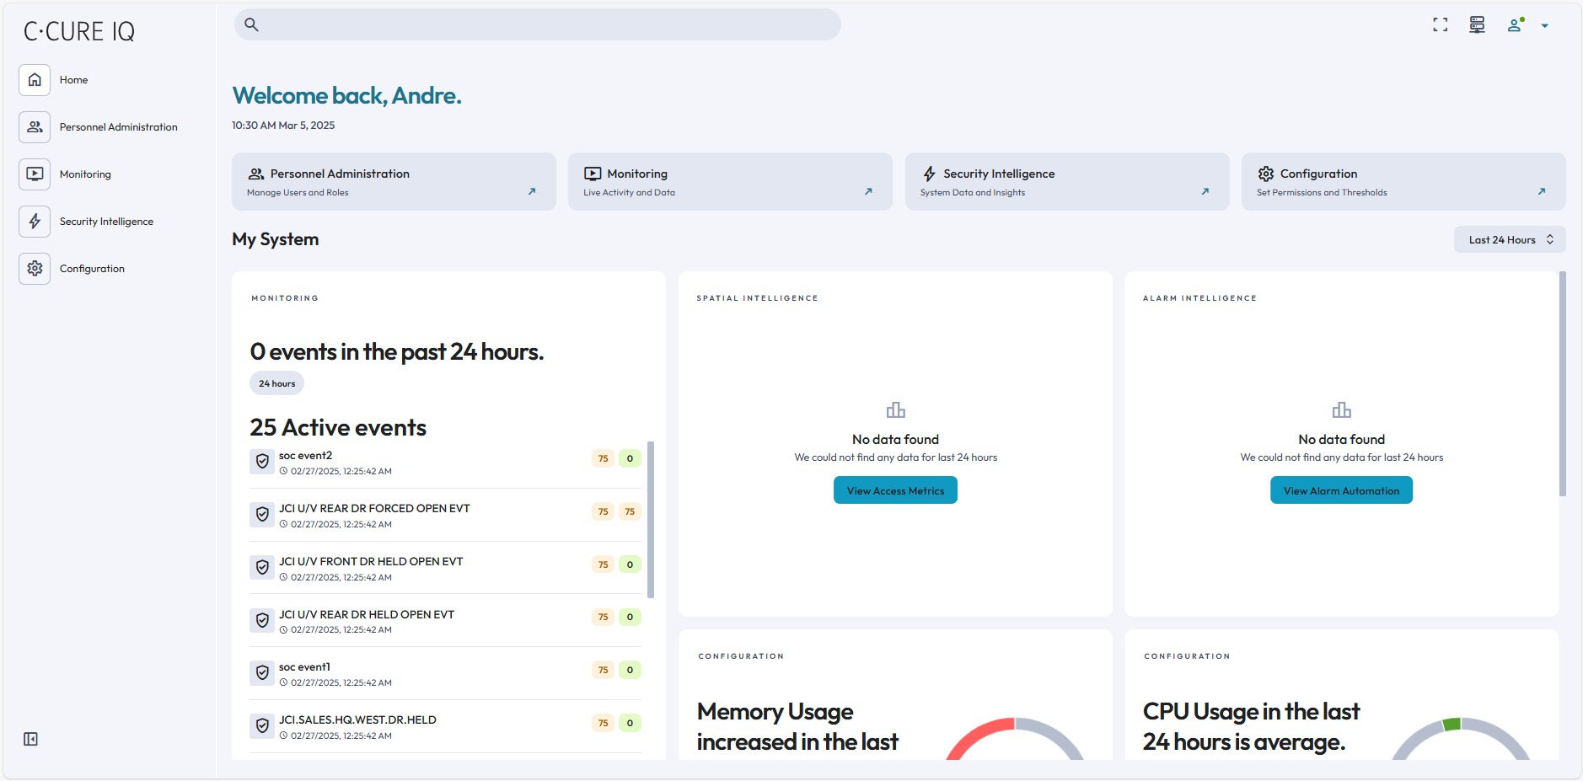Collapse the sidebar with the panel toggle

[30, 738]
